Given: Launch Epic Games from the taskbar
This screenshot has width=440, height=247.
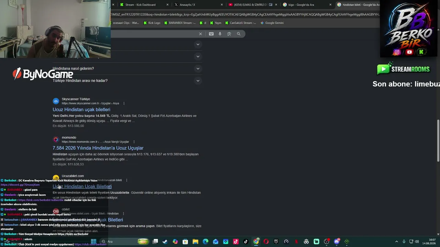Looking at the screenshot, I should (x=276, y=242).
